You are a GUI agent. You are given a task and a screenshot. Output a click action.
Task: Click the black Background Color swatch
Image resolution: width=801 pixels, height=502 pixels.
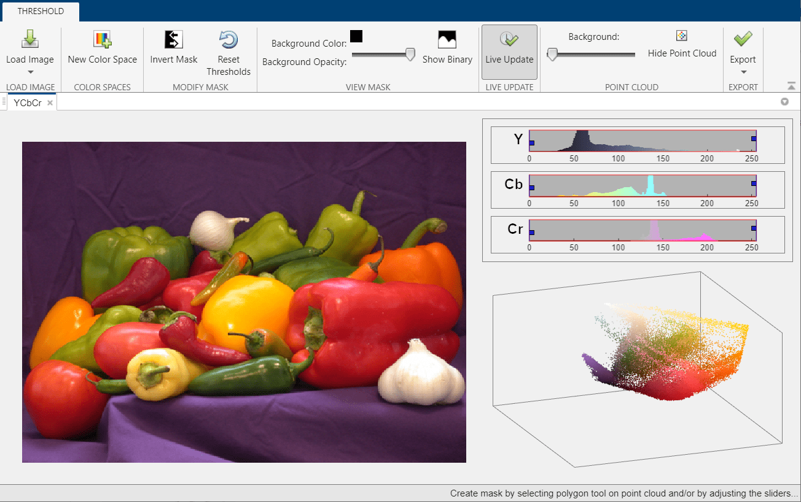pyautogui.click(x=356, y=36)
